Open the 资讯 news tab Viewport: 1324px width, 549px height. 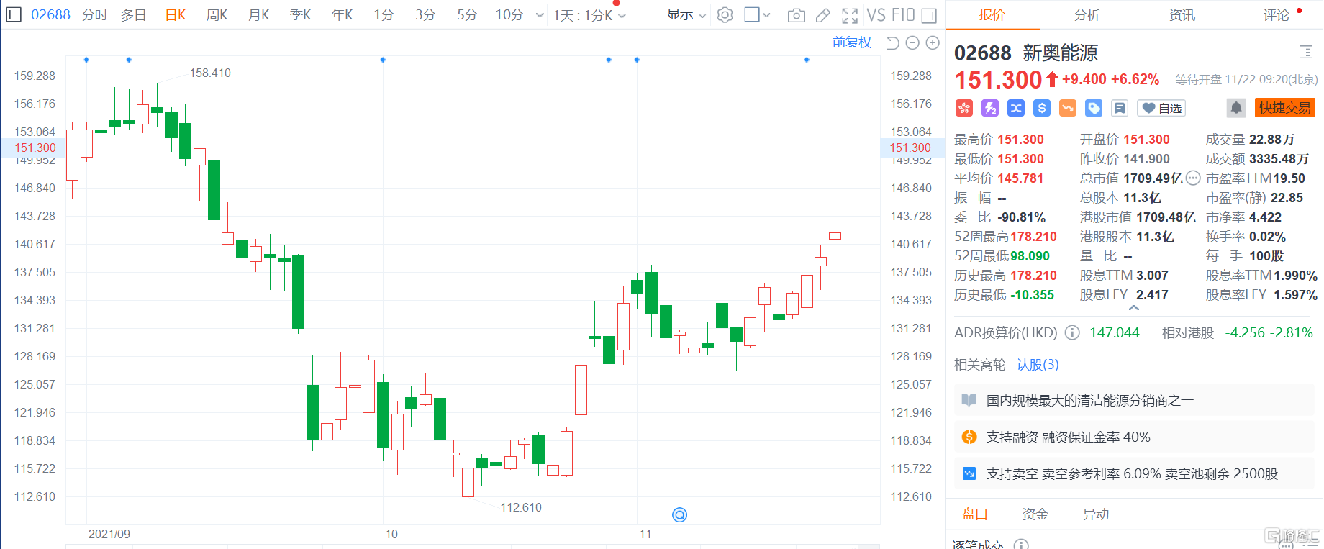(1182, 14)
